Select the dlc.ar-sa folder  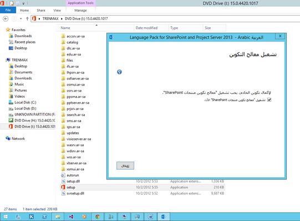(73, 48)
